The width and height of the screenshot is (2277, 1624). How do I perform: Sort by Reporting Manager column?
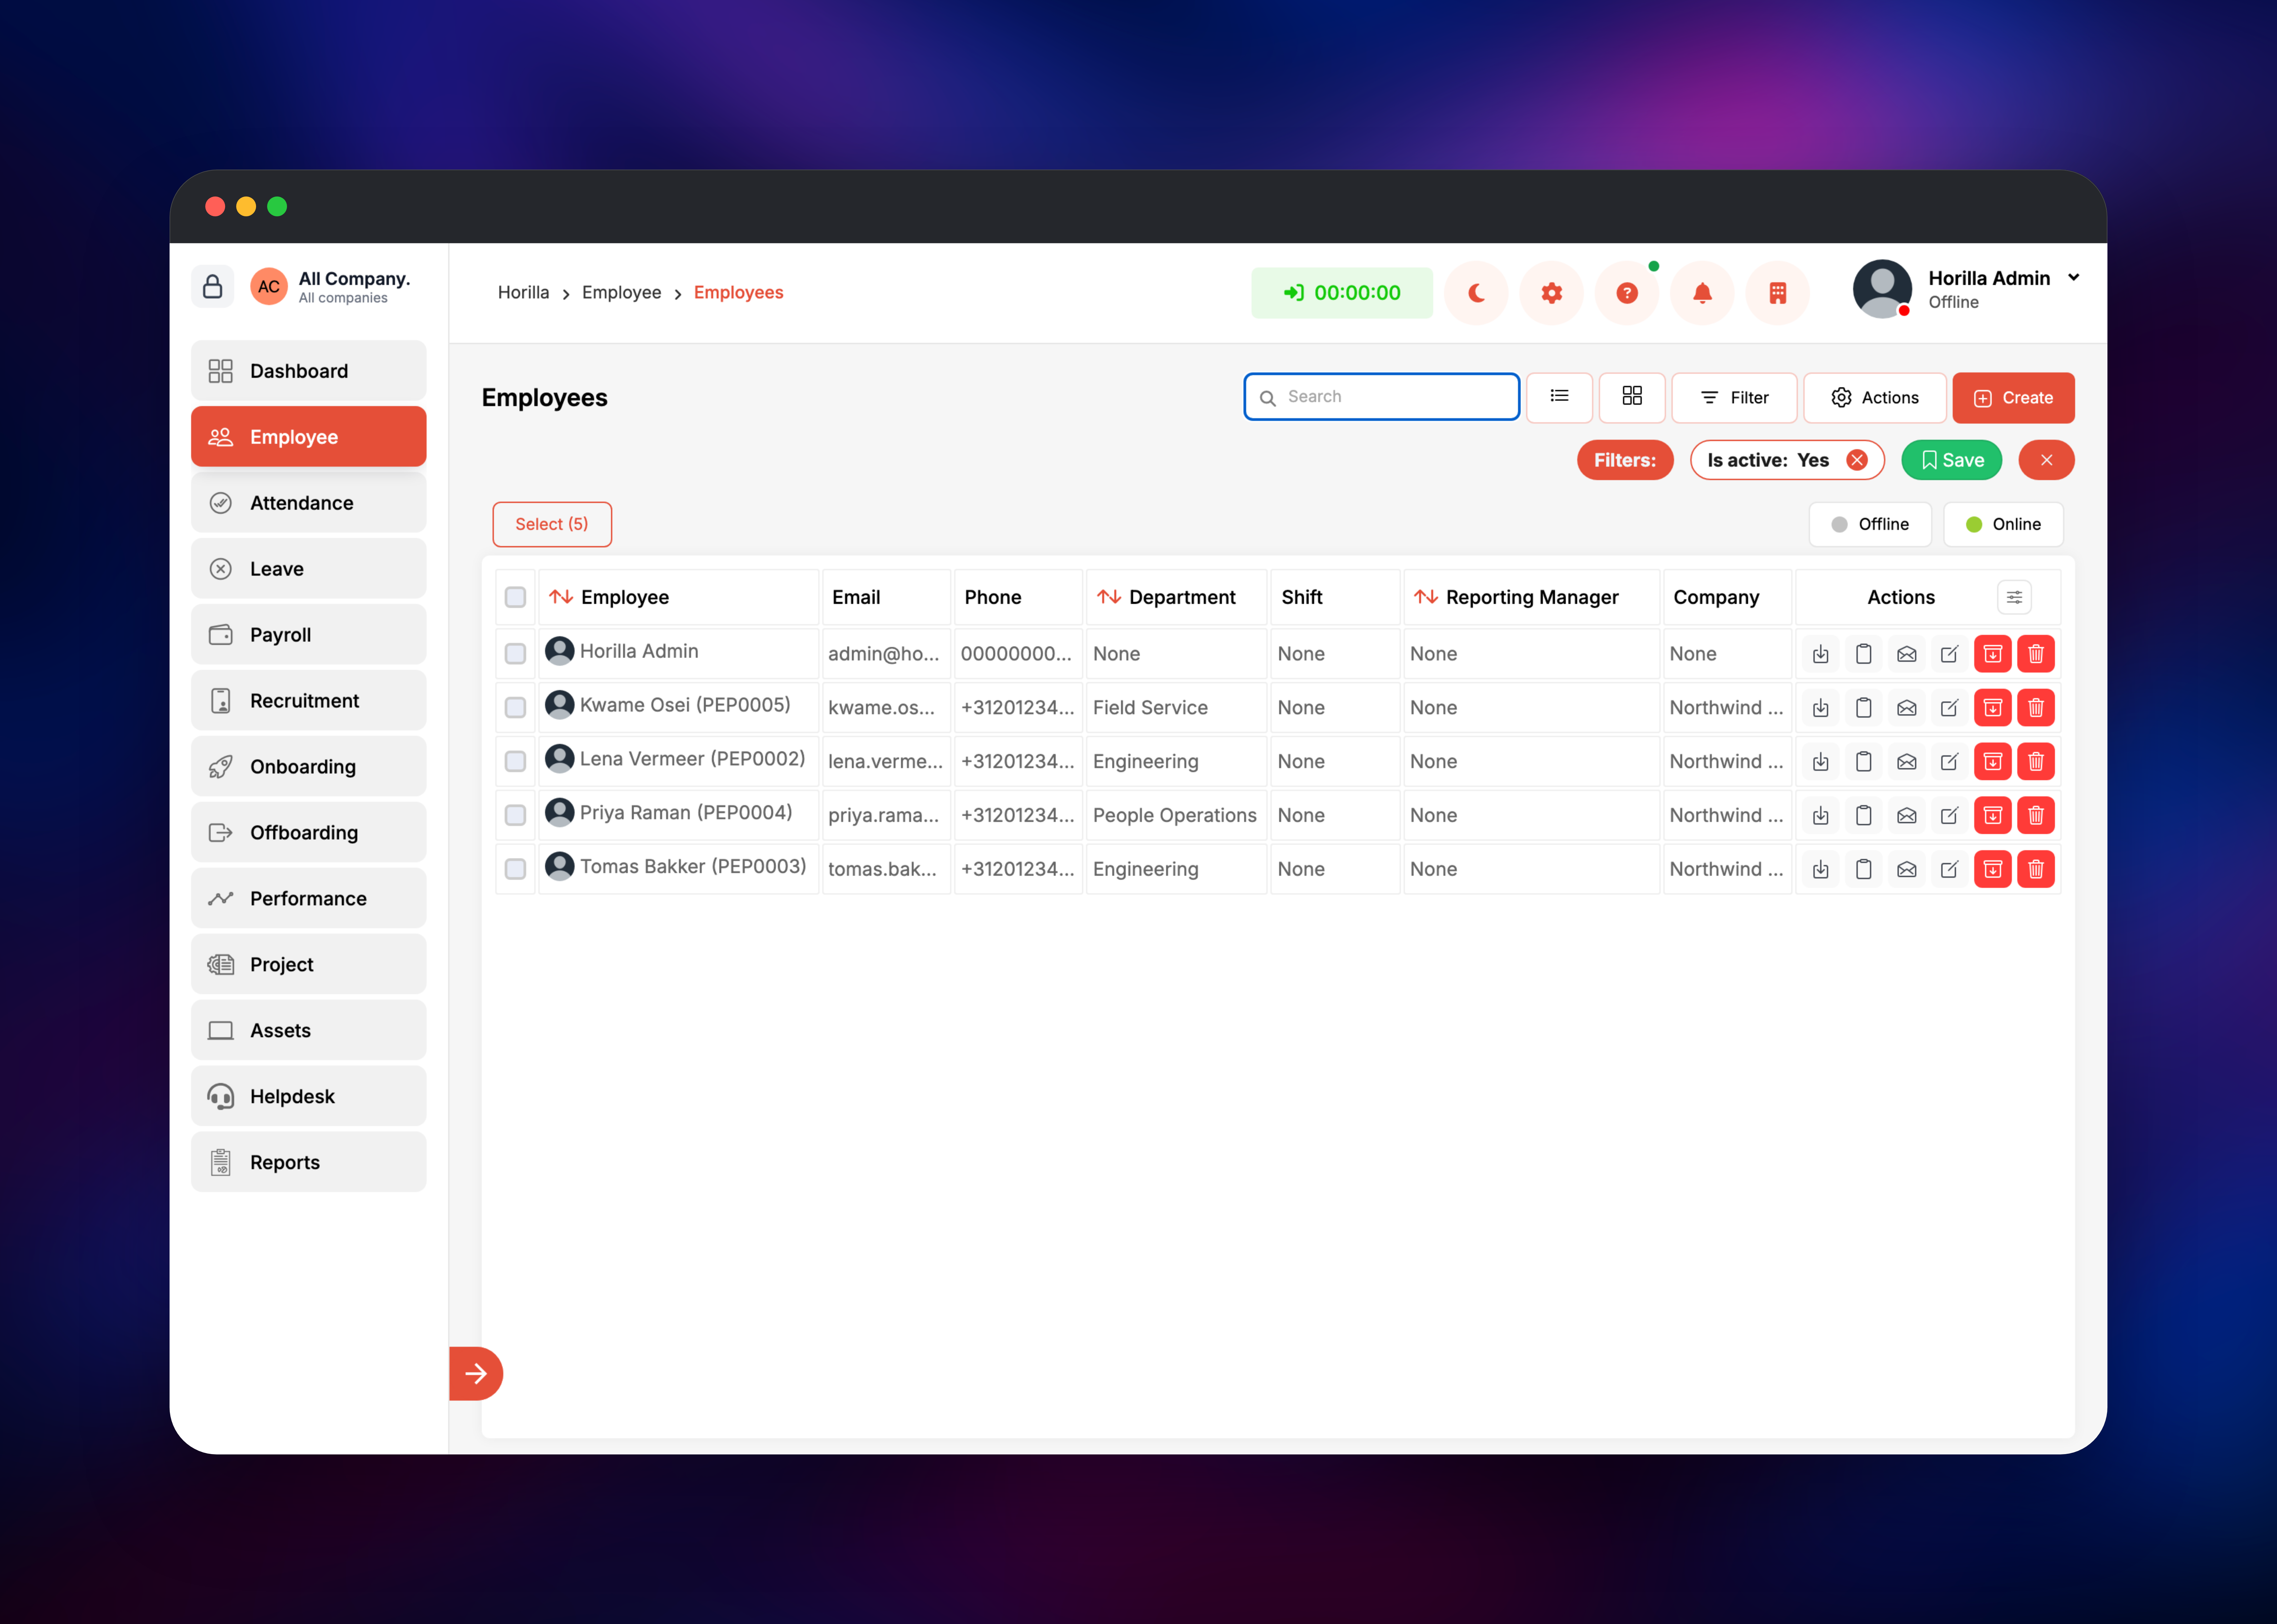coord(1516,597)
